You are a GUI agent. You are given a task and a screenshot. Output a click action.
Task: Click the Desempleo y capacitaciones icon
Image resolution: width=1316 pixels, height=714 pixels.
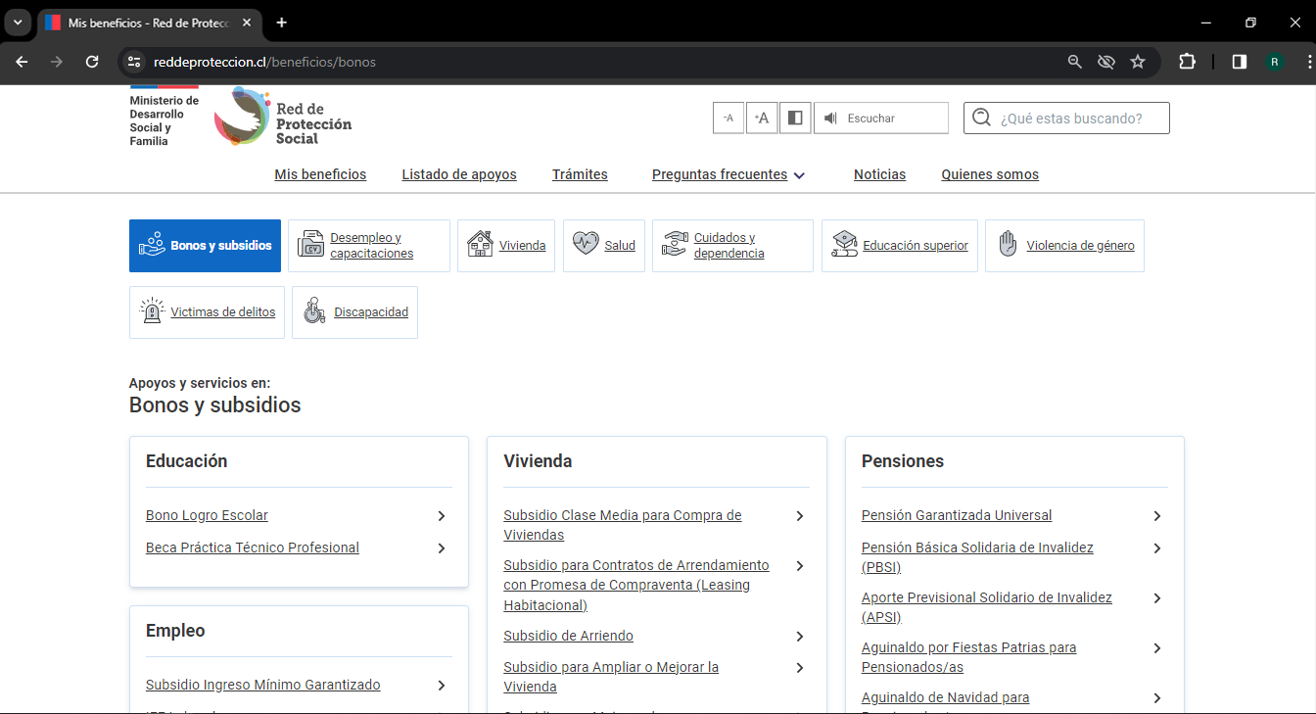pyautogui.click(x=310, y=245)
